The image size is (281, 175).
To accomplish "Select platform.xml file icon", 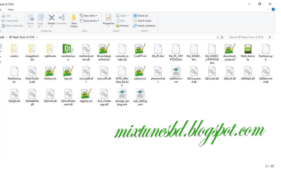I will coord(176,71).
